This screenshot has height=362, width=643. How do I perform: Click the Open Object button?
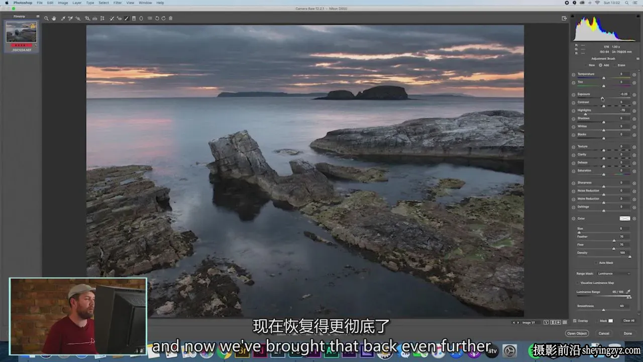[577, 333]
